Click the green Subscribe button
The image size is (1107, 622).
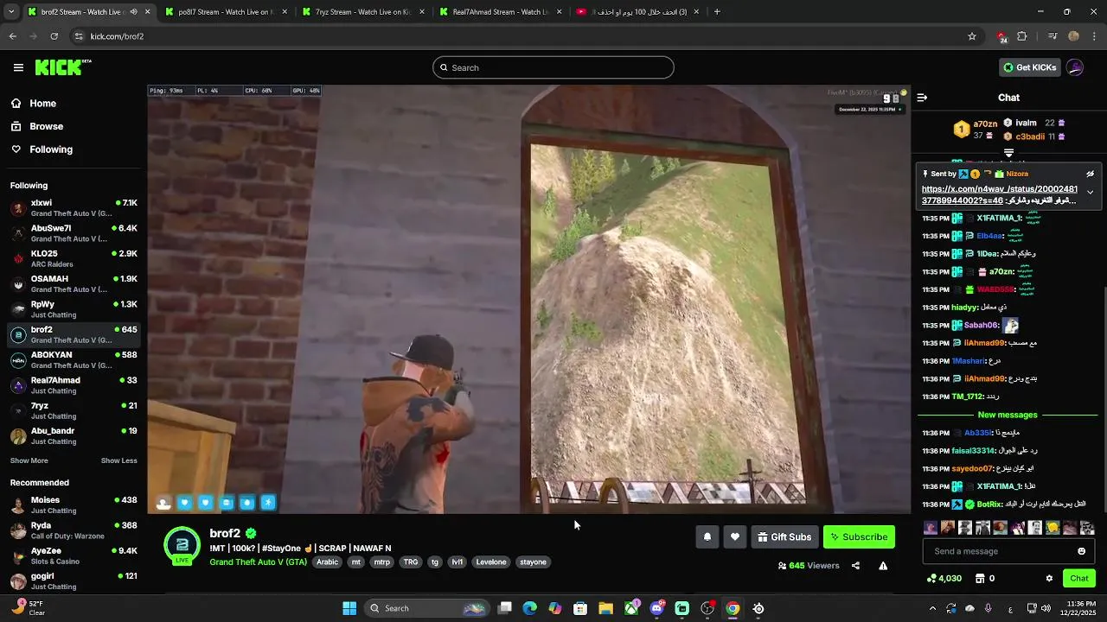click(859, 536)
